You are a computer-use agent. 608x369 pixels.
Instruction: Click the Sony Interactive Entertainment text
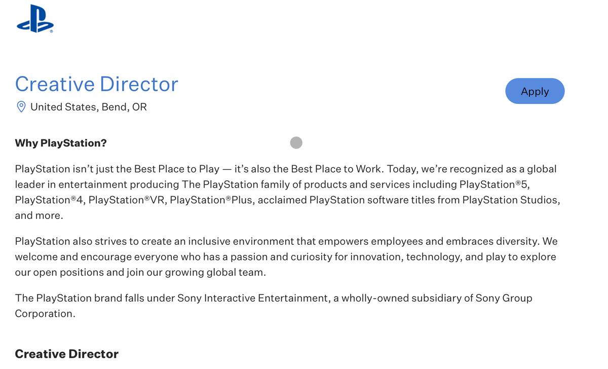tap(252, 298)
